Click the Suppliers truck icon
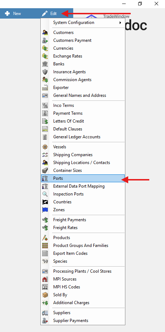The width and height of the screenshot is (165, 332). [x=45, y=312]
